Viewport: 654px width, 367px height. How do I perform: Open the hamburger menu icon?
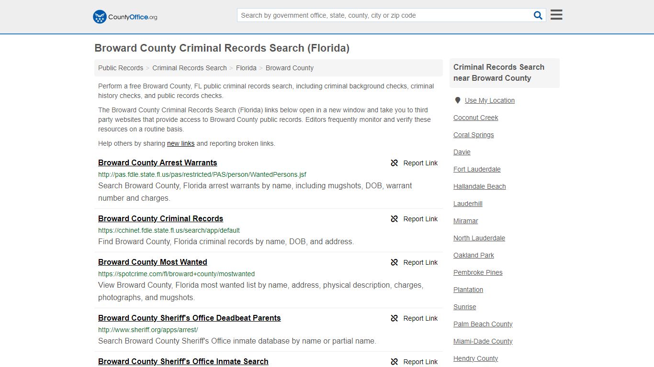[556, 15]
